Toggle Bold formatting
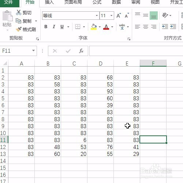183x183 pixels. tap(46, 27)
